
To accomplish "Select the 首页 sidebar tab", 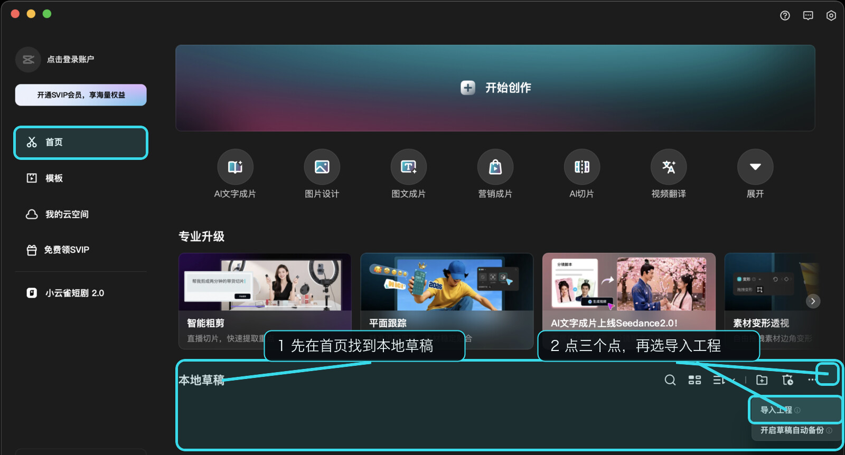I will point(81,143).
